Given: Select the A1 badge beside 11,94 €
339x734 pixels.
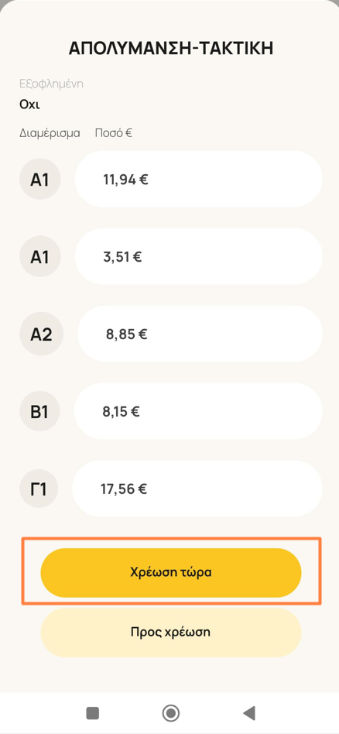Looking at the screenshot, I should (x=39, y=180).
